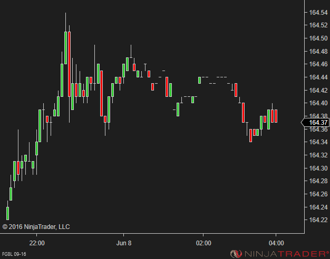
Task: Select the tallest green candle reaching 164.54
Action: [x=66, y=48]
